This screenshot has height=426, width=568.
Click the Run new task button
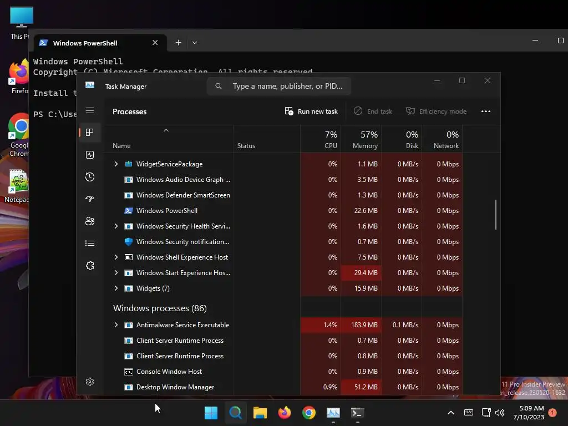[311, 111]
